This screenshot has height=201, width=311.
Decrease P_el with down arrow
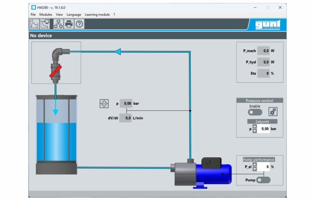click(x=255, y=169)
